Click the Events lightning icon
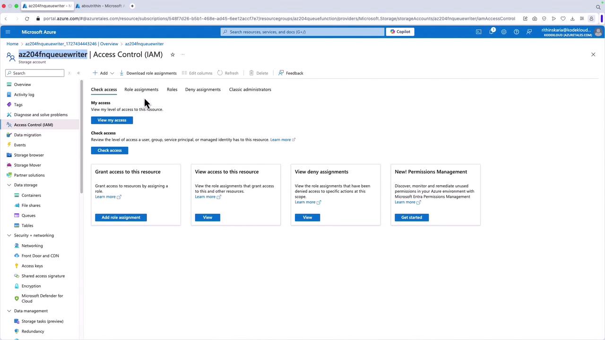Image resolution: width=605 pixels, height=340 pixels. 9,145
